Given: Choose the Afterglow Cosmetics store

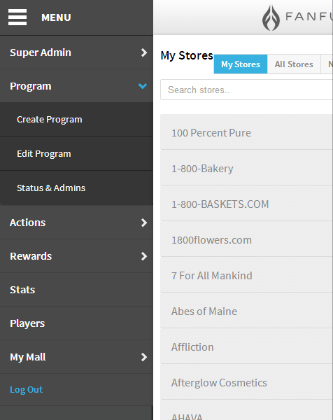Looking at the screenshot, I should point(246,382).
